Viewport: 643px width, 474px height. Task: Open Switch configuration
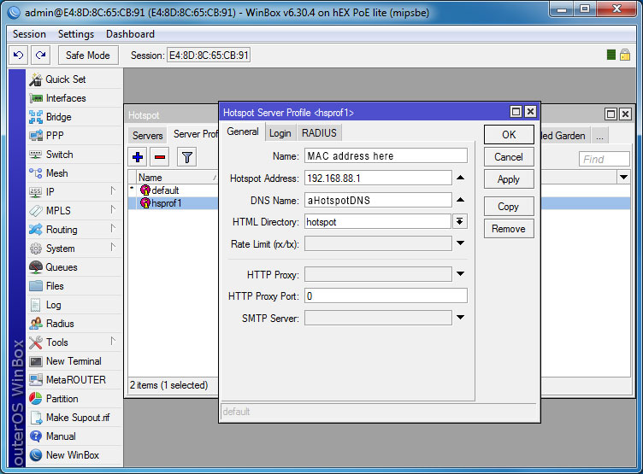pos(75,155)
